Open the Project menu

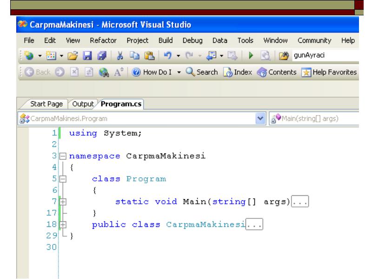tap(137, 40)
